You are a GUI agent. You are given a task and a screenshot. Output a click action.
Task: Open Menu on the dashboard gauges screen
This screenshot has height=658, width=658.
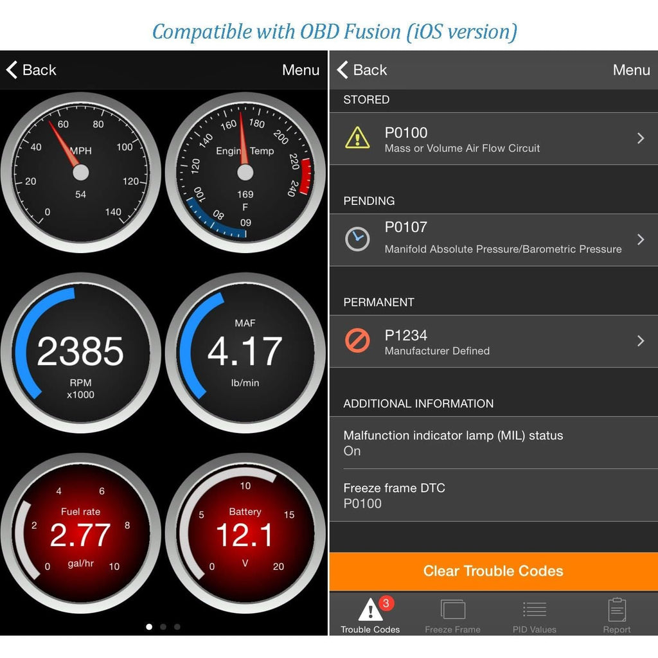coord(301,69)
